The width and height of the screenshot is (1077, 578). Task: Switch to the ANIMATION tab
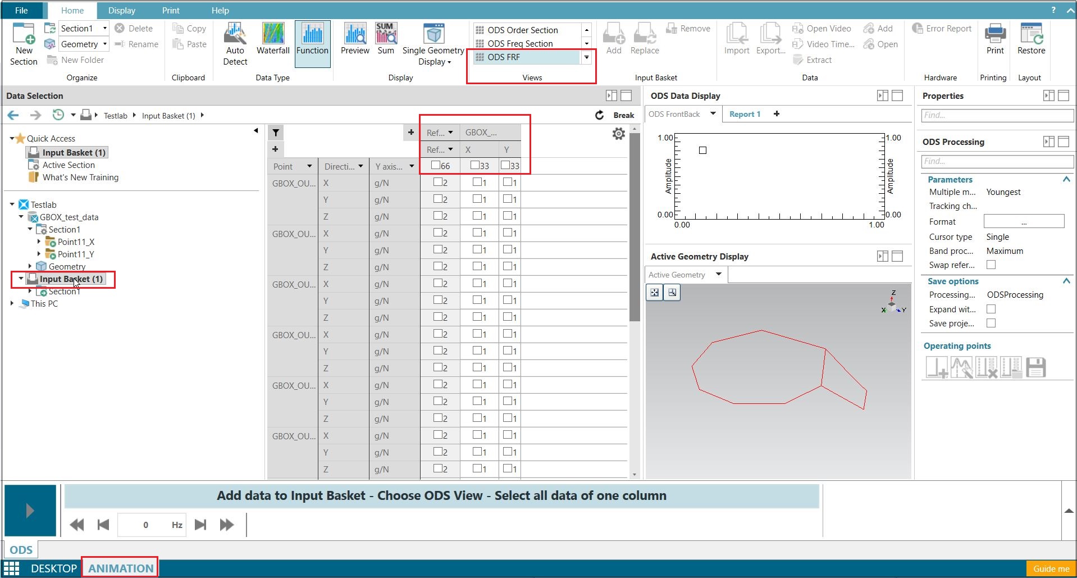pos(120,568)
